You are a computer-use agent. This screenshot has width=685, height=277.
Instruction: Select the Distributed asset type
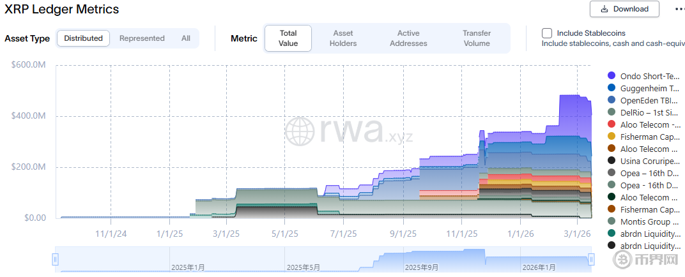[84, 38]
